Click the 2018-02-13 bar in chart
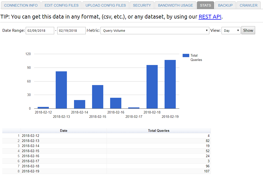The width and height of the screenshot is (263, 178). pyautogui.click(x=61, y=90)
